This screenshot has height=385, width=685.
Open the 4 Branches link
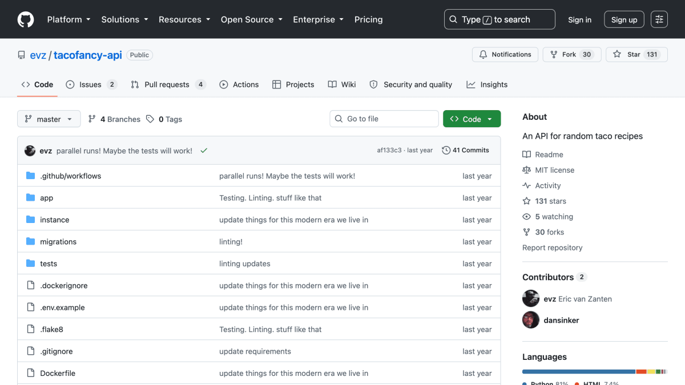tap(114, 119)
